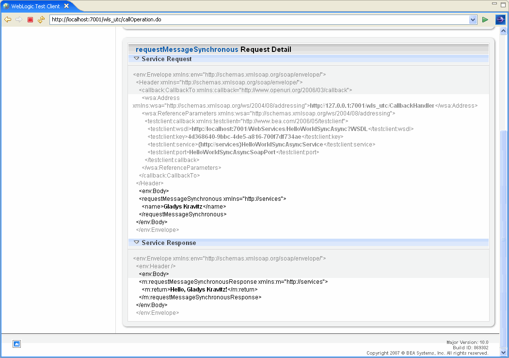
Task: Click the closing /wsa:ReferenceParameters tag
Action: click(x=181, y=168)
